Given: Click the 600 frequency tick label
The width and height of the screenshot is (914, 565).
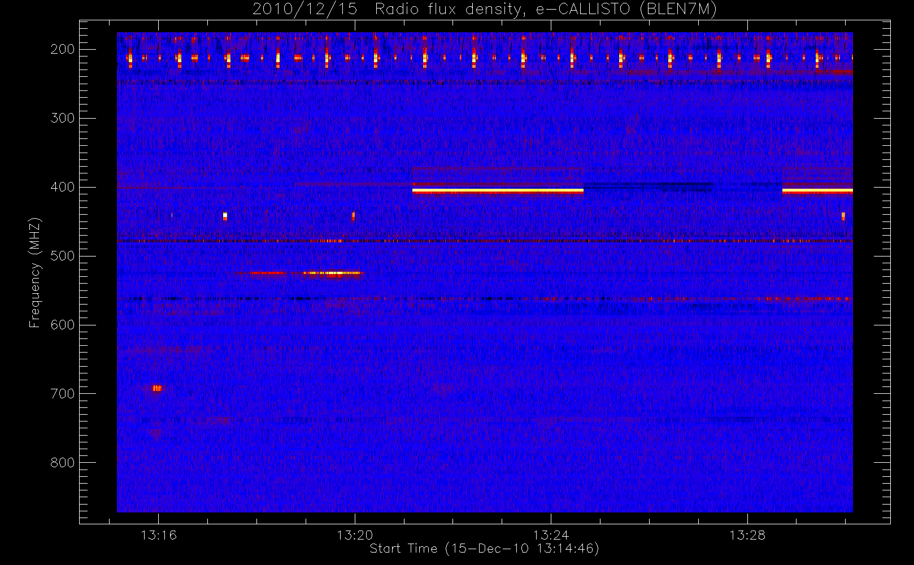Looking at the screenshot, I should coord(63,325).
